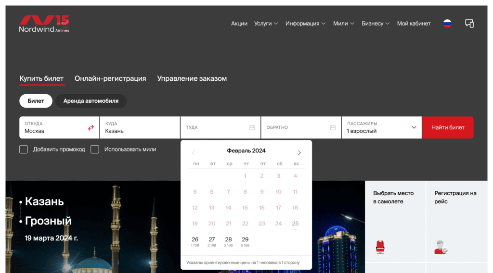Click the Туда date field

pos(221,127)
